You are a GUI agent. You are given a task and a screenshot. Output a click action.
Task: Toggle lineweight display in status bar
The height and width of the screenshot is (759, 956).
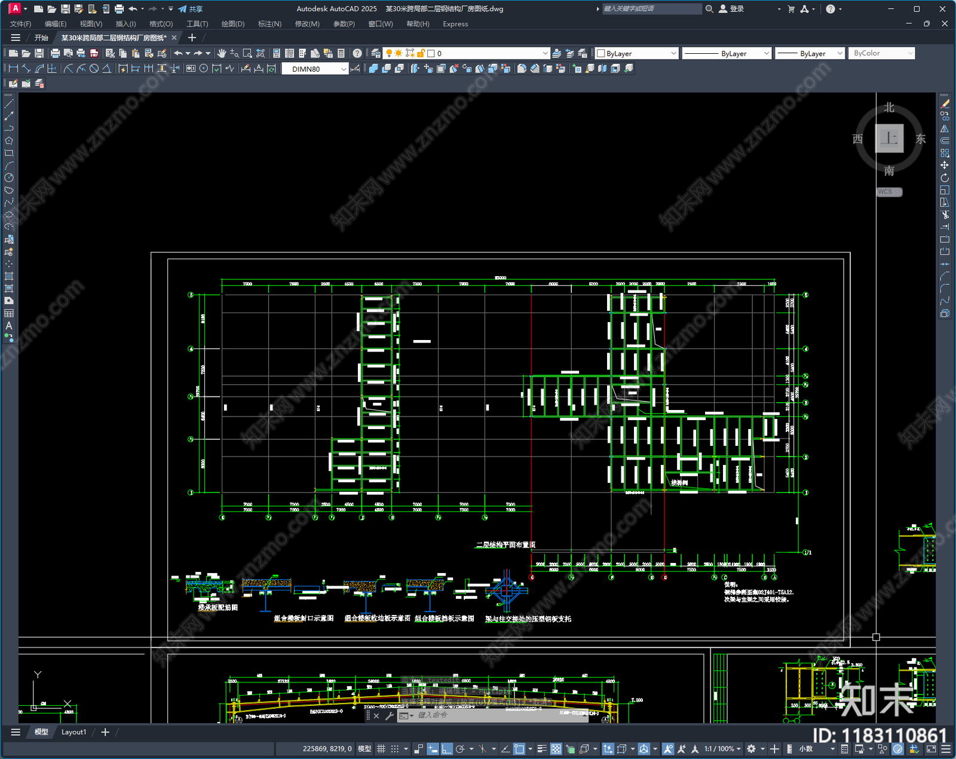(542, 749)
